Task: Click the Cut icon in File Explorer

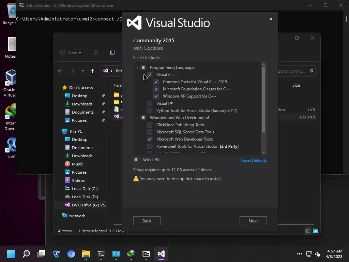Action: pyautogui.click(x=96, y=53)
